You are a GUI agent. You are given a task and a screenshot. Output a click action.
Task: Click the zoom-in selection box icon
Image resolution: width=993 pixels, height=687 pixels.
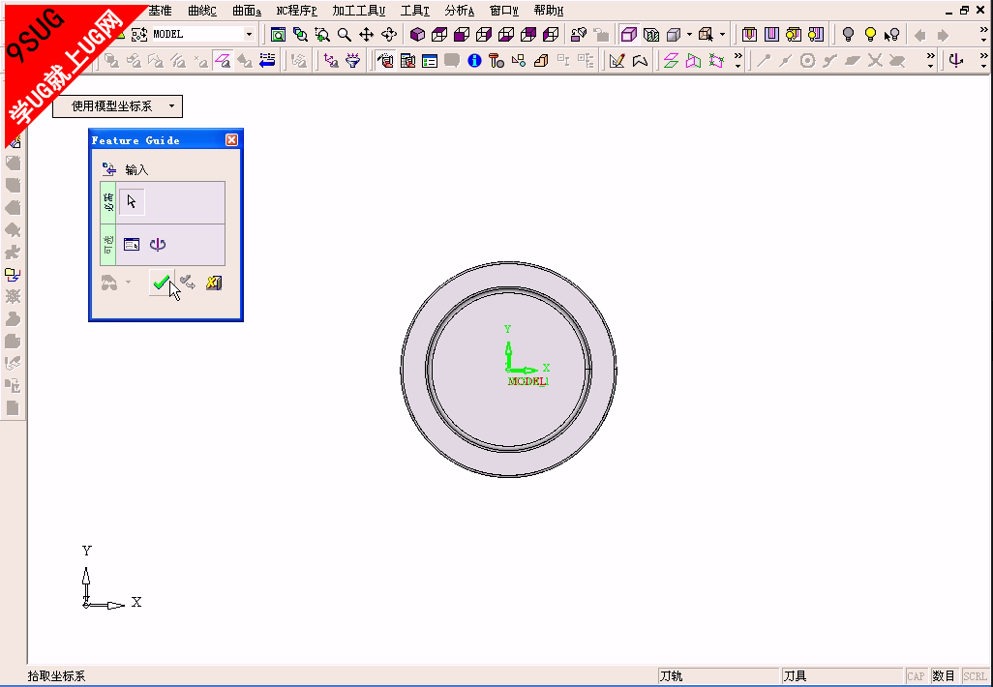(322, 34)
